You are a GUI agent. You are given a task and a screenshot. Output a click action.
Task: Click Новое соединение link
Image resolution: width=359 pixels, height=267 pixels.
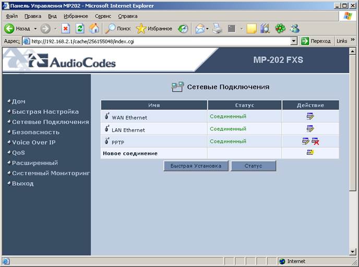click(x=130, y=153)
